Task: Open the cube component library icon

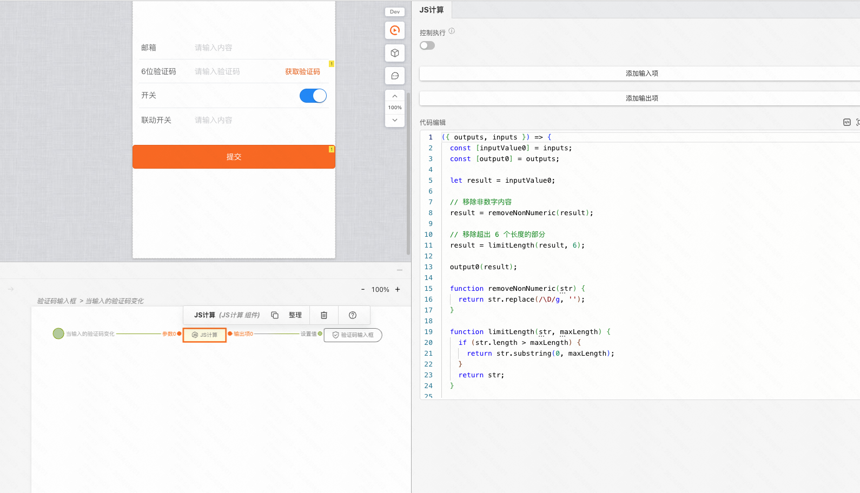Action: (395, 53)
